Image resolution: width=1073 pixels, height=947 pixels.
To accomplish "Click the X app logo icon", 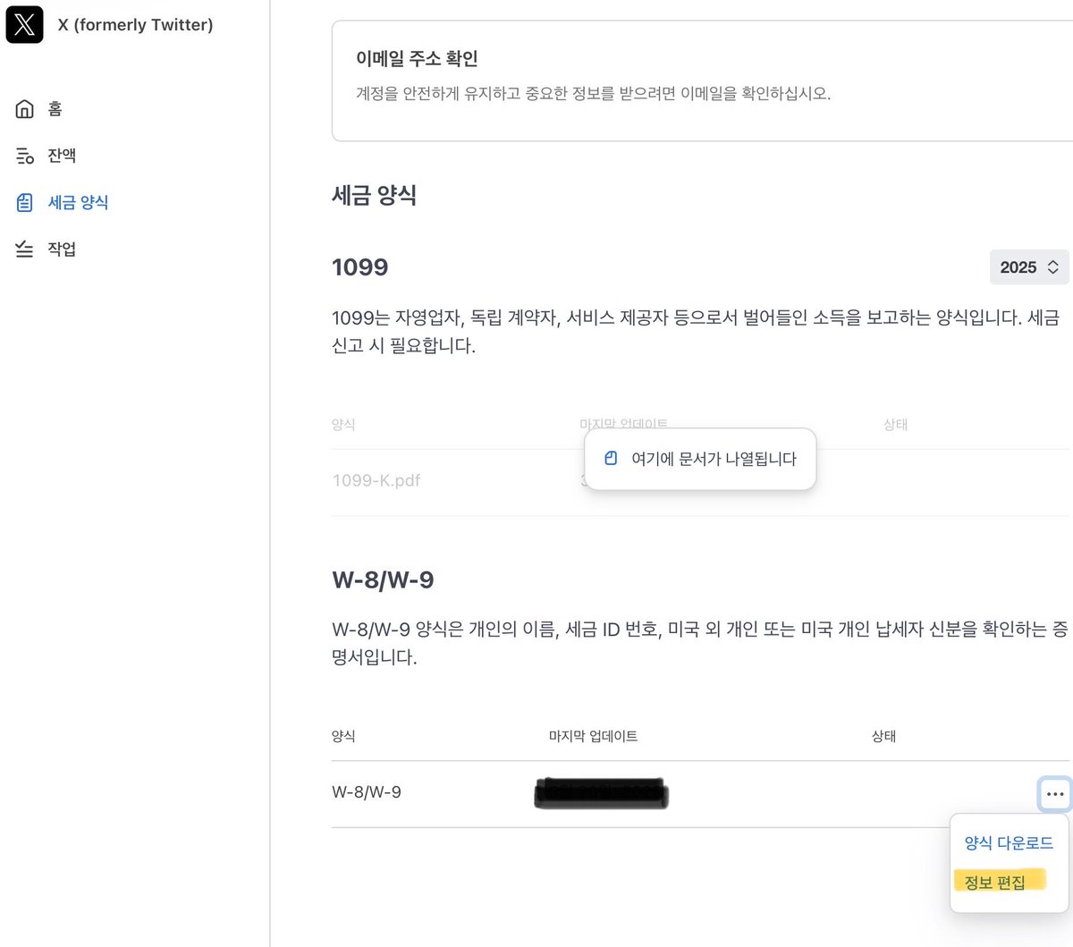I will pyautogui.click(x=24, y=24).
